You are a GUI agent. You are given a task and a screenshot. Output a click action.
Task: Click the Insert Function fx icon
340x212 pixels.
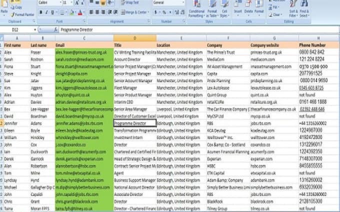point(55,30)
